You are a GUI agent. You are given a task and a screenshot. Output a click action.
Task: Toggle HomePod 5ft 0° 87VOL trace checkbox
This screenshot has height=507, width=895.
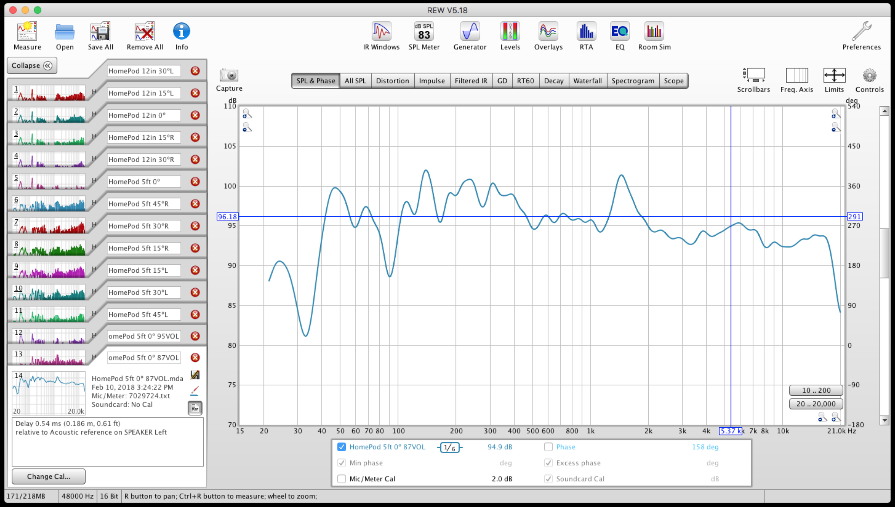coord(341,447)
